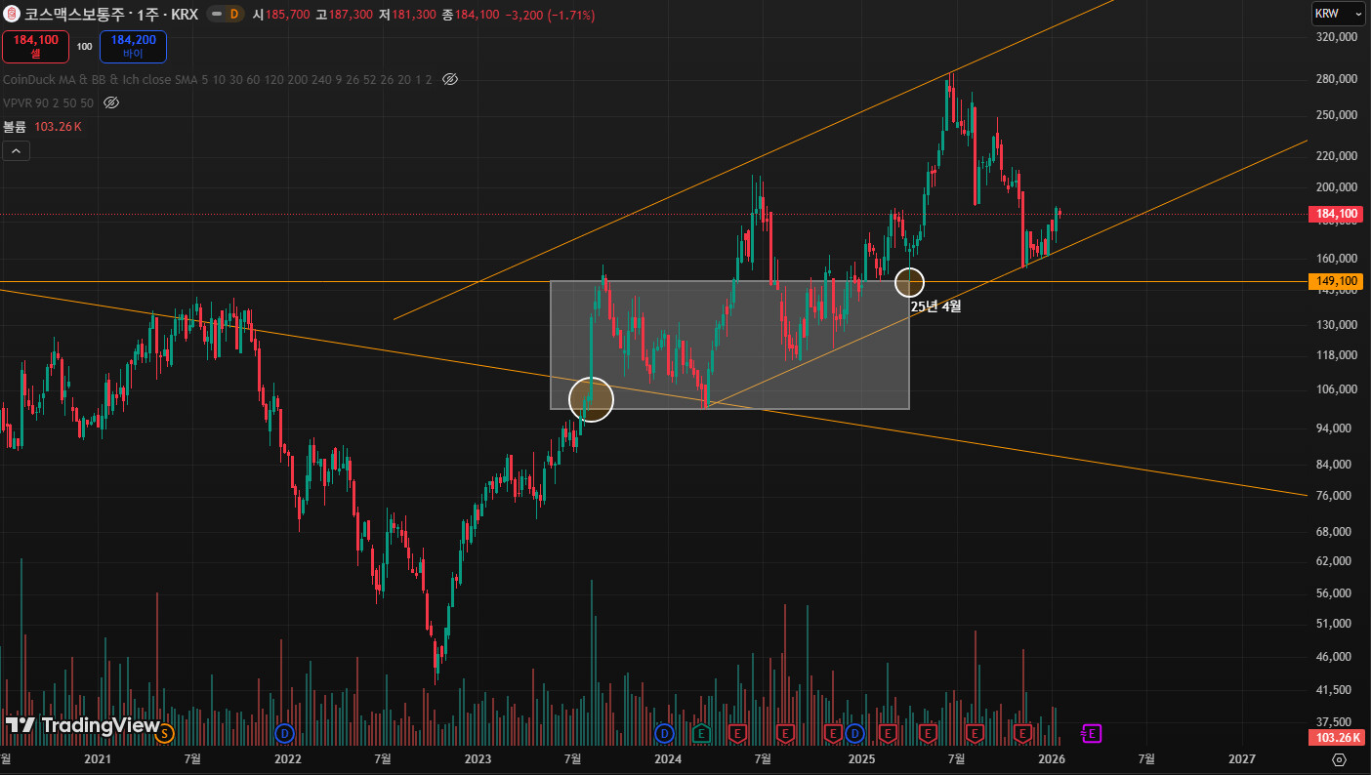Open the KRW currency dropdown
The image size is (1371, 775).
click(1338, 14)
